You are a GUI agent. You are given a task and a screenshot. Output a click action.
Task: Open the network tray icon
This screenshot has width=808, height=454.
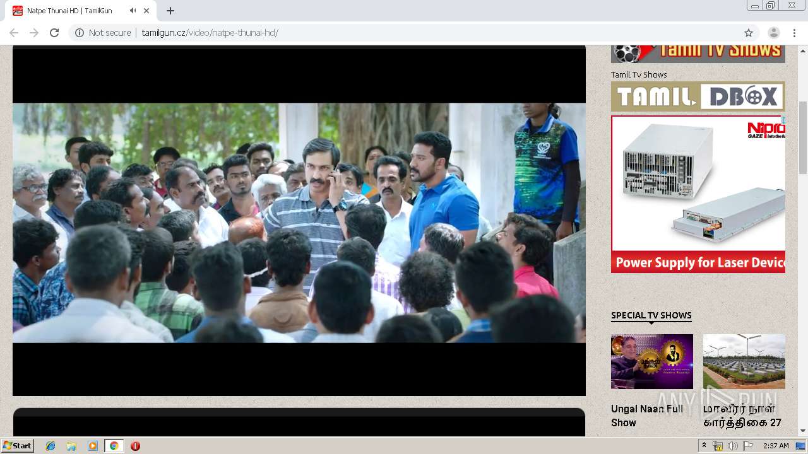[x=718, y=446]
